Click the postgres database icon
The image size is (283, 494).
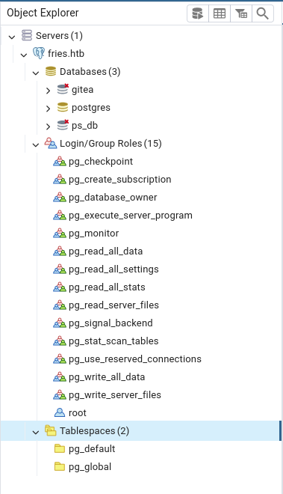(x=63, y=108)
